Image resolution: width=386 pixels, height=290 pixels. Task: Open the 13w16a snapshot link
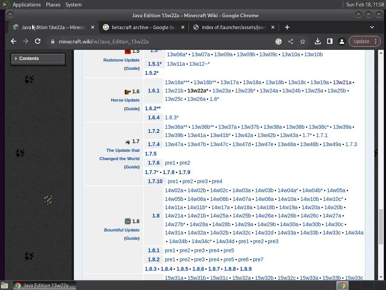[x=174, y=82]
